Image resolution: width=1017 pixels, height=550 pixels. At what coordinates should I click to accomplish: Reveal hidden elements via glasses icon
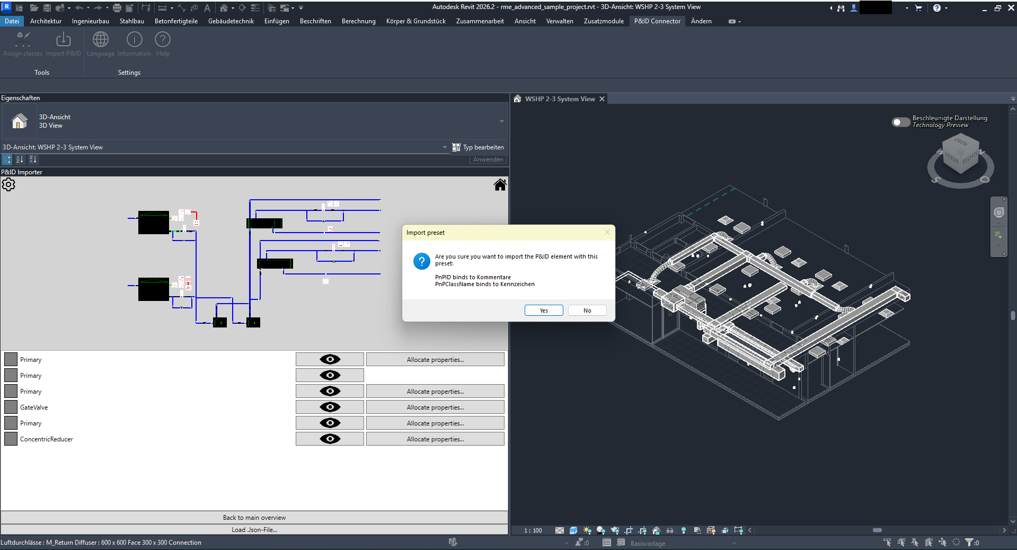[669, 530]
